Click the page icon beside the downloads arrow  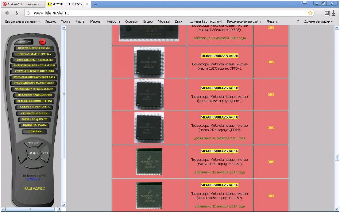[x=326, y=13]
